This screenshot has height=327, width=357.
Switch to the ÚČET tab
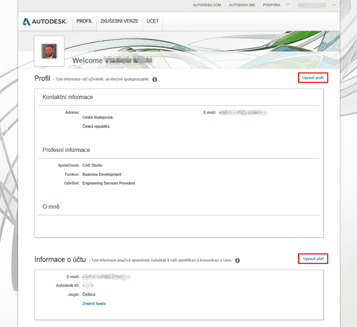(x=152, y=21)
